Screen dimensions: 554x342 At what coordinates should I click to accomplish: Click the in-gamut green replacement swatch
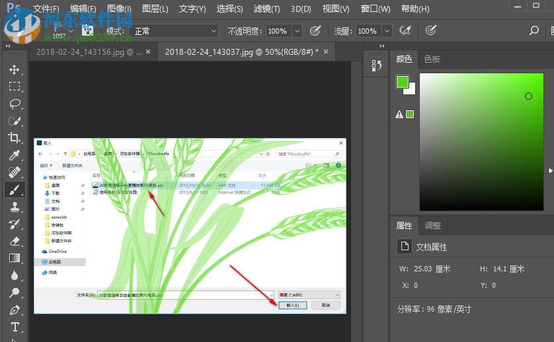[x=410, y=114]
